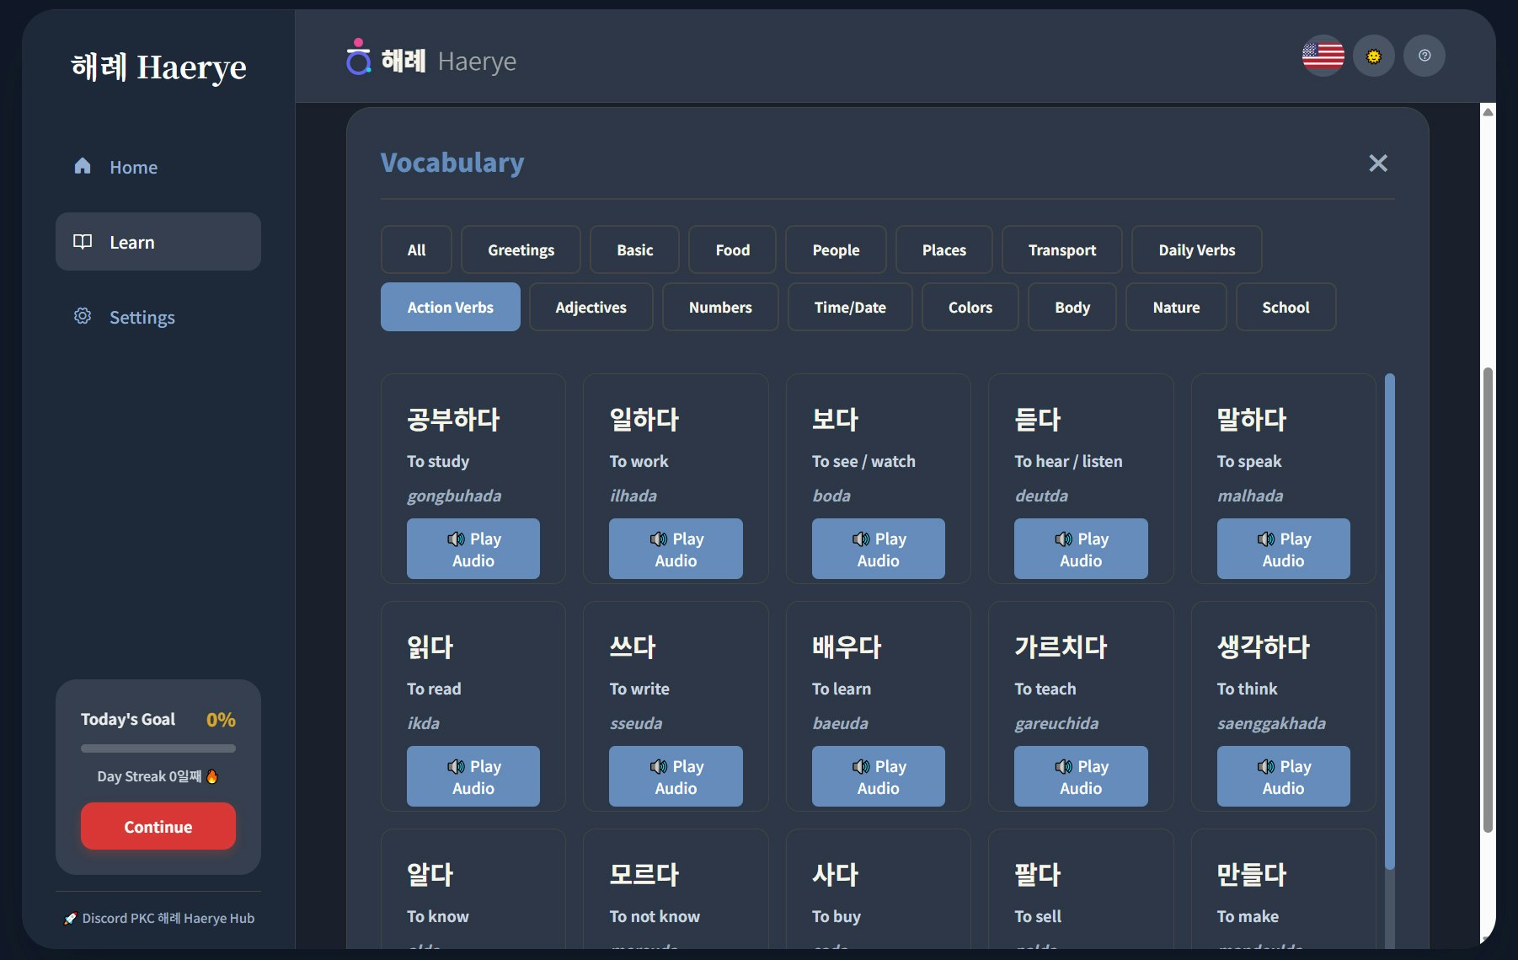
Task: Click the speaker icon on 듣다's audio button
Action: tap(1063, 539)
